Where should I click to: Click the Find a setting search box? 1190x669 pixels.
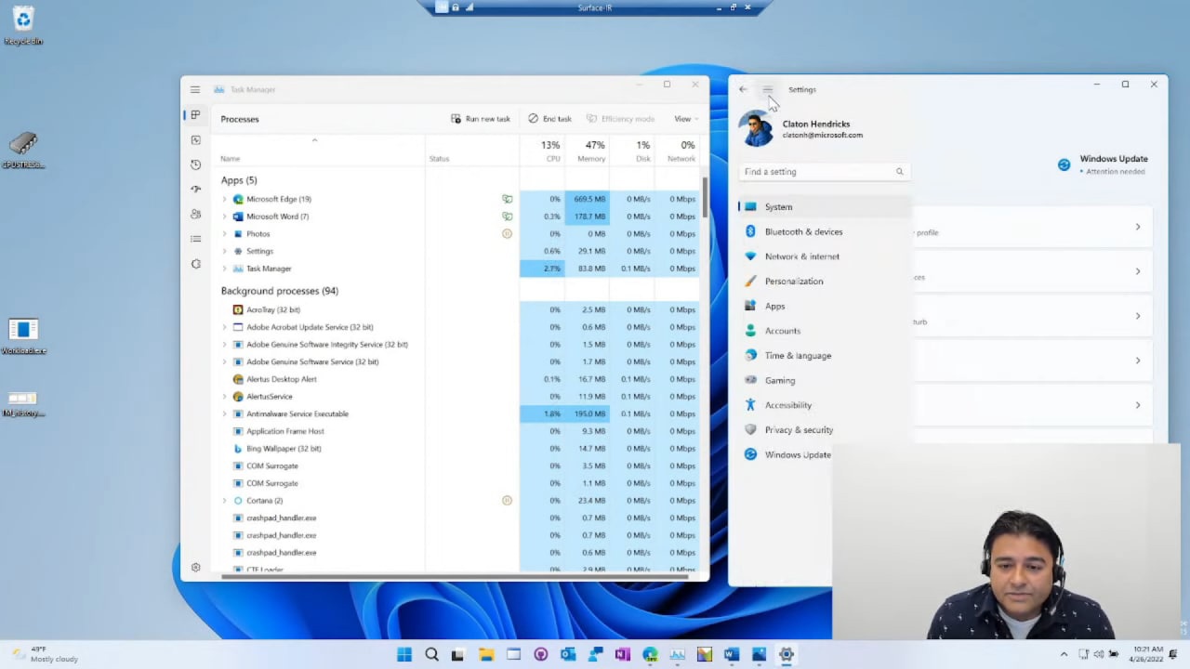tap(824, 172)
